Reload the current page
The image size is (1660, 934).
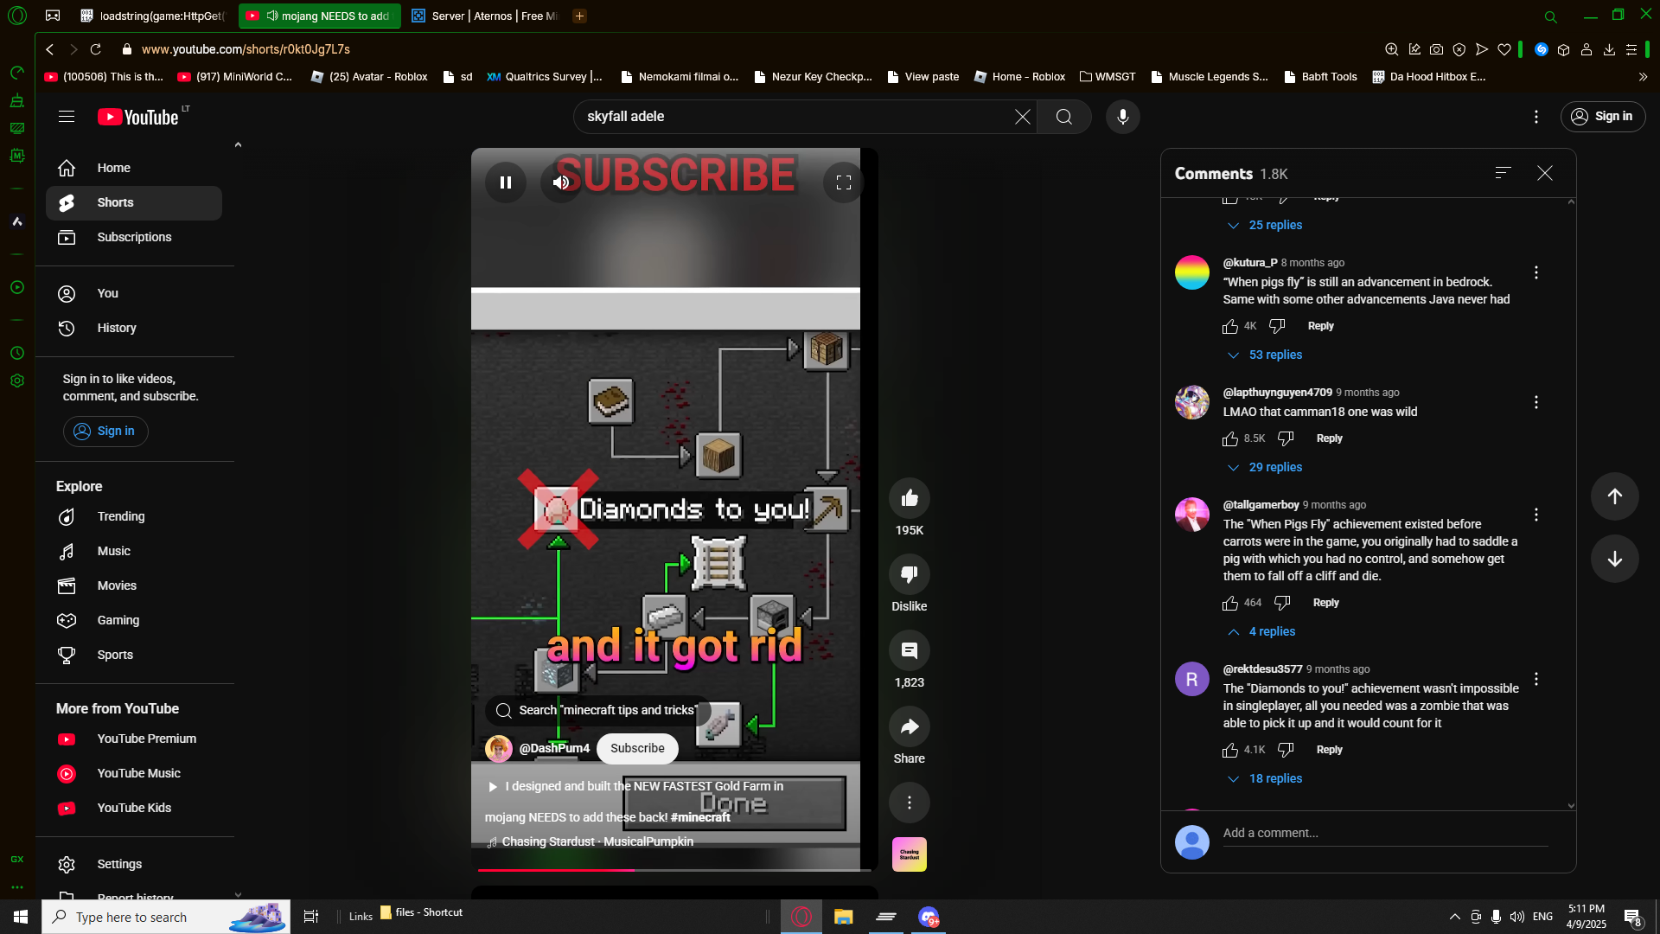[x=96, y=49]
